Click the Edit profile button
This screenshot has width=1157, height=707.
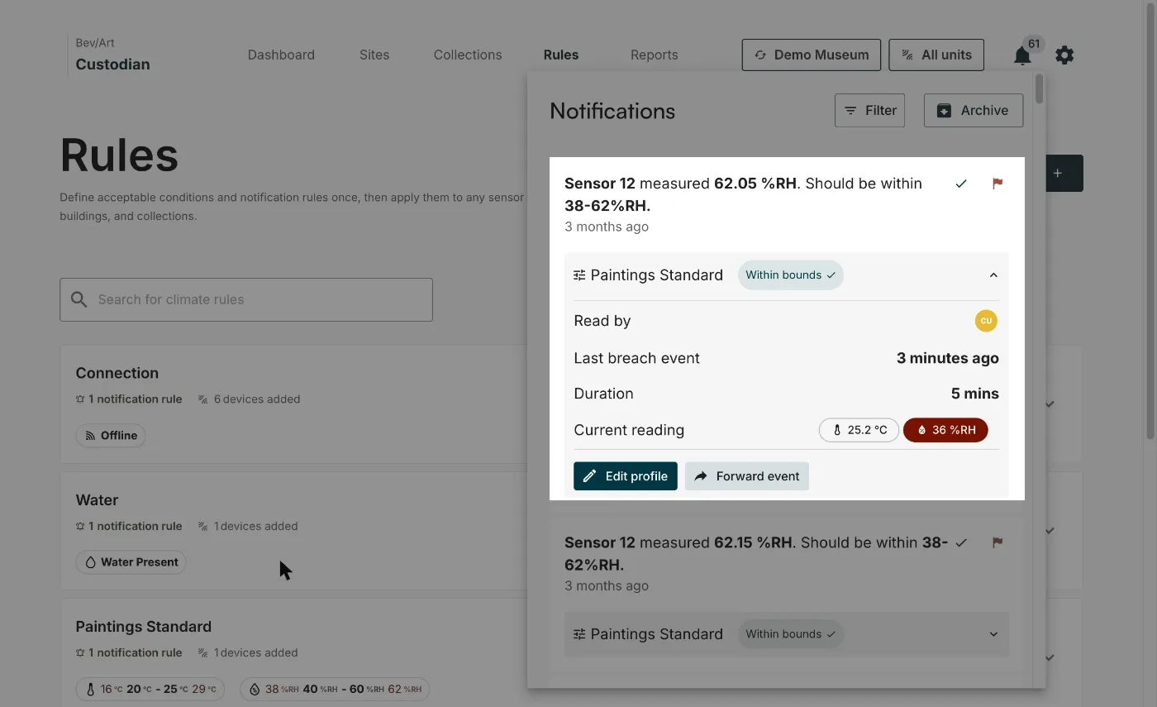coord(626,476)
